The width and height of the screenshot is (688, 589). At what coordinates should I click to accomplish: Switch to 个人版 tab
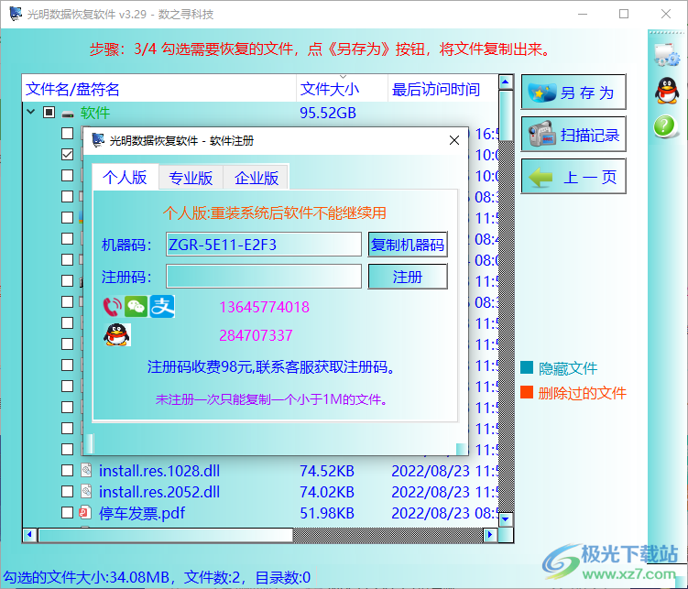(126, 177)
